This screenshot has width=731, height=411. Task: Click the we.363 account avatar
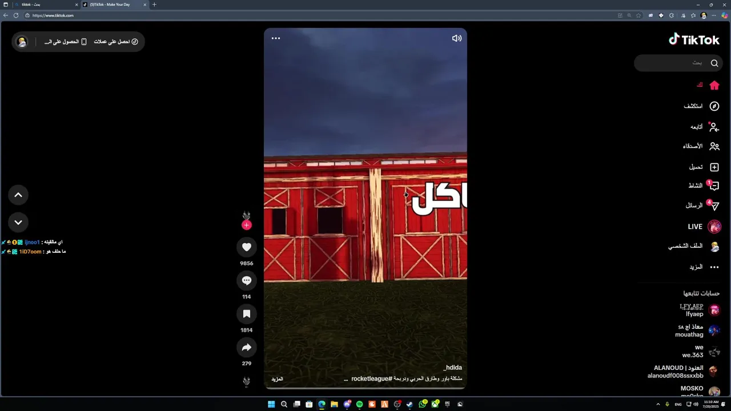714,352
